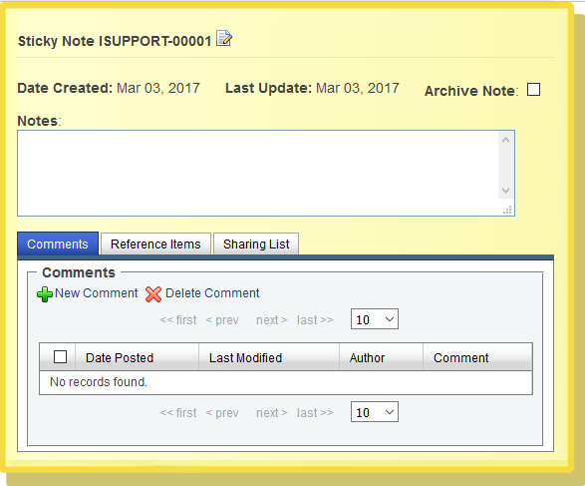Viewport: 585px width, 486px height.
Task: Go to previous page in lower pager
Action: coord(222,413)
